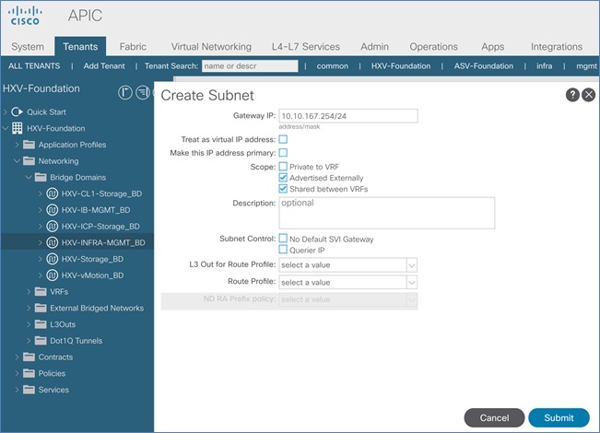
Task: Click the Application Profiles folder icon
Action: pos(29,145)
